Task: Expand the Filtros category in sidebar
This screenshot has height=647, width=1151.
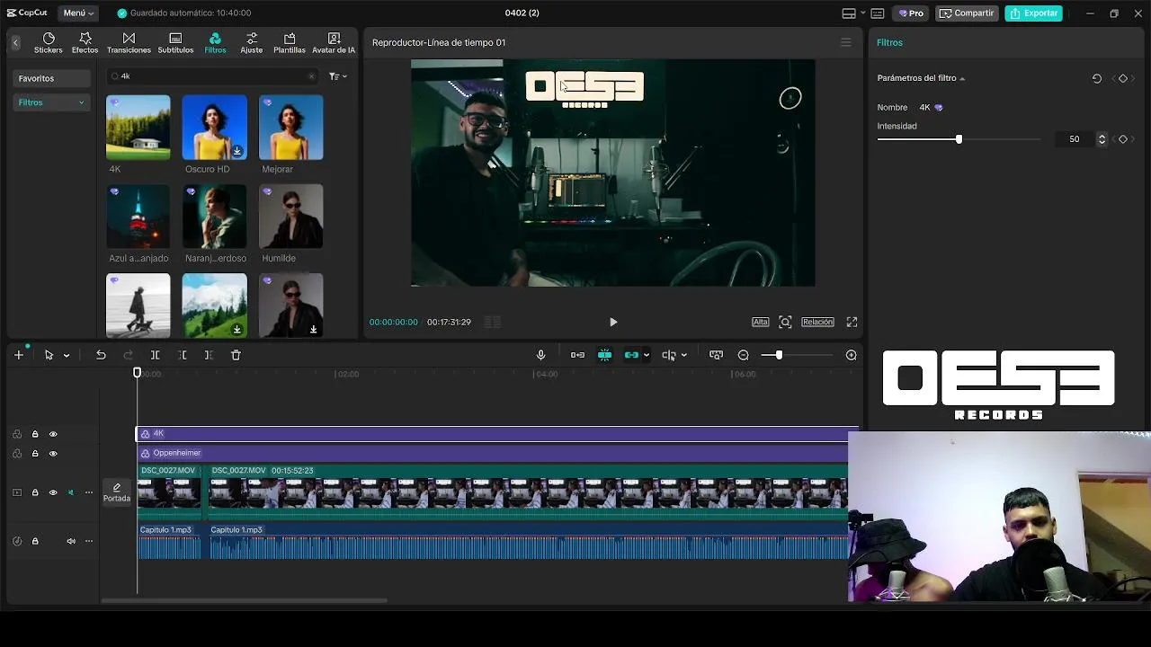Action: coord(81,102)
